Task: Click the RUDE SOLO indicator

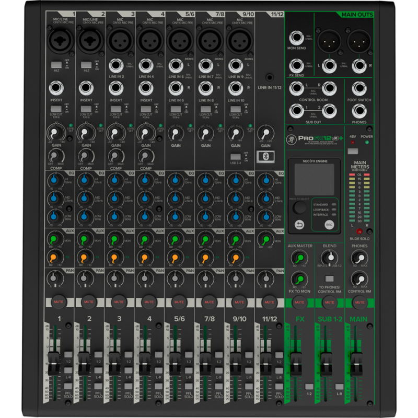Action: [x=359, y=230]
